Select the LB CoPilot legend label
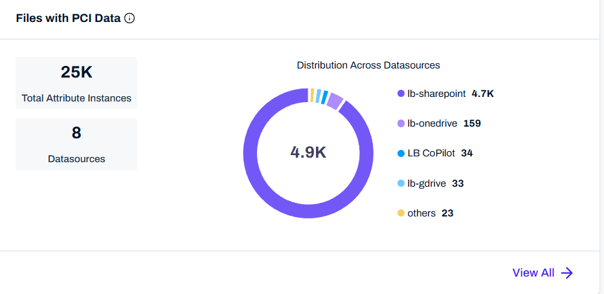The height and width of the screenshot is (294, 604). pos(431,154)
